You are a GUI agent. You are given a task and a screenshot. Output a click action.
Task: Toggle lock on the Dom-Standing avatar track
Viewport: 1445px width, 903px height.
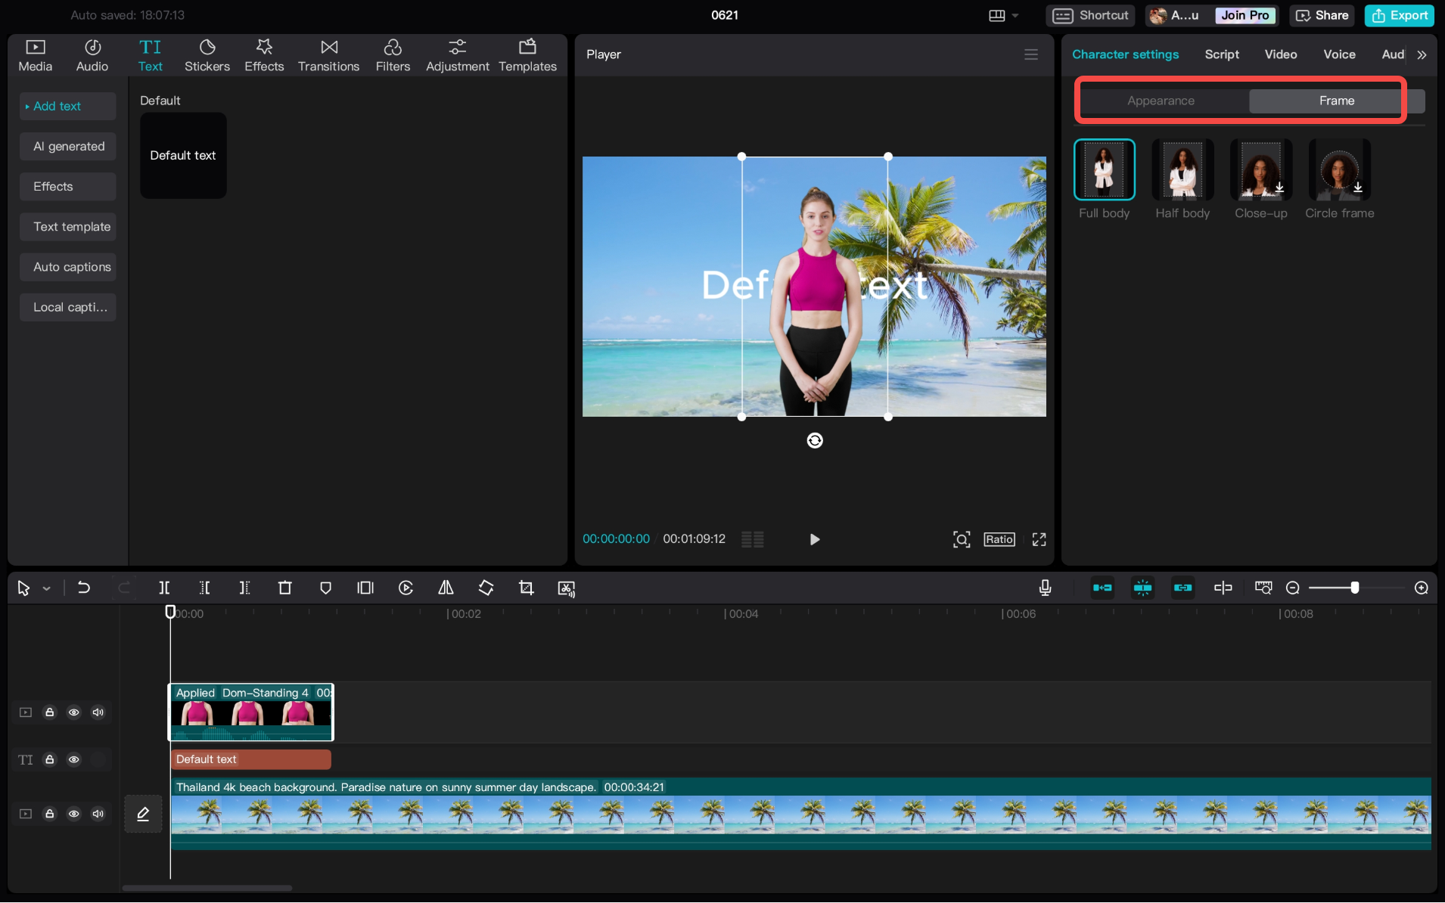coord(50,712)
